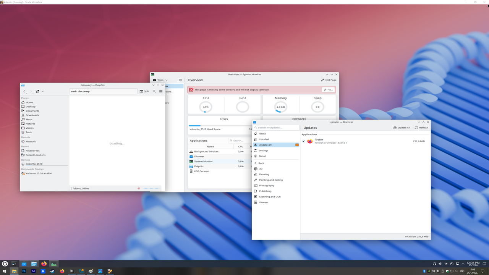Stop loading via Dolphin status bar icon
This screenshot has width=489, height=275.
139,188
